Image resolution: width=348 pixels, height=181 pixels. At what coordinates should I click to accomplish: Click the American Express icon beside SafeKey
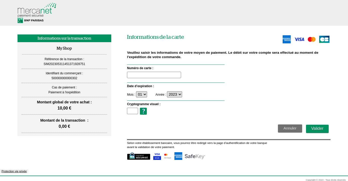click(x=178, y=156)
